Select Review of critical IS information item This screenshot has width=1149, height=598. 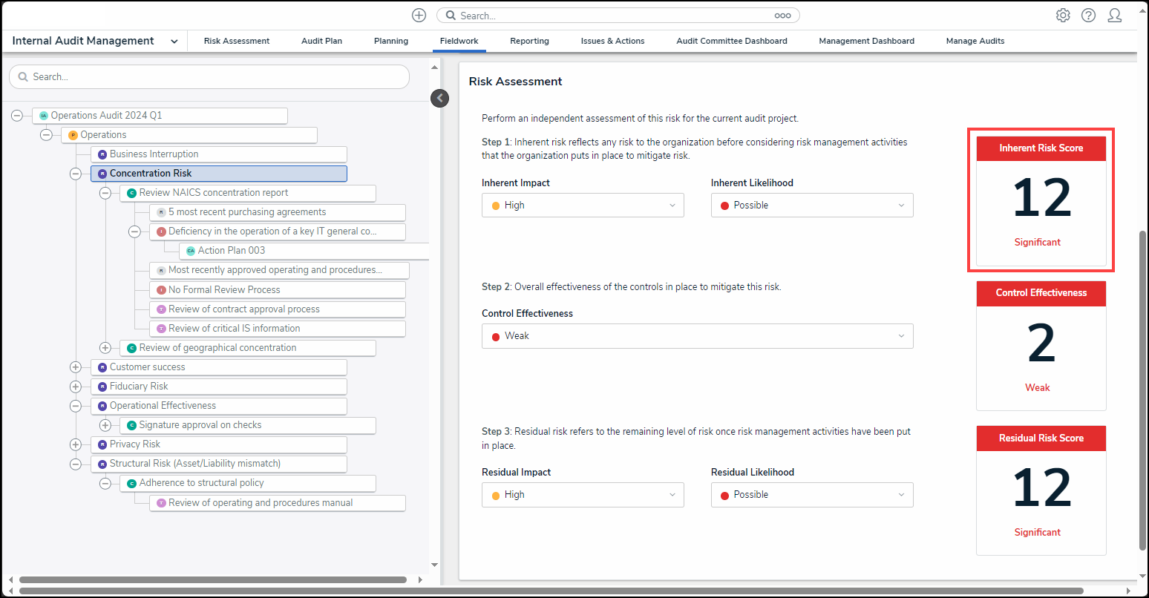click(x=234, y=329)
